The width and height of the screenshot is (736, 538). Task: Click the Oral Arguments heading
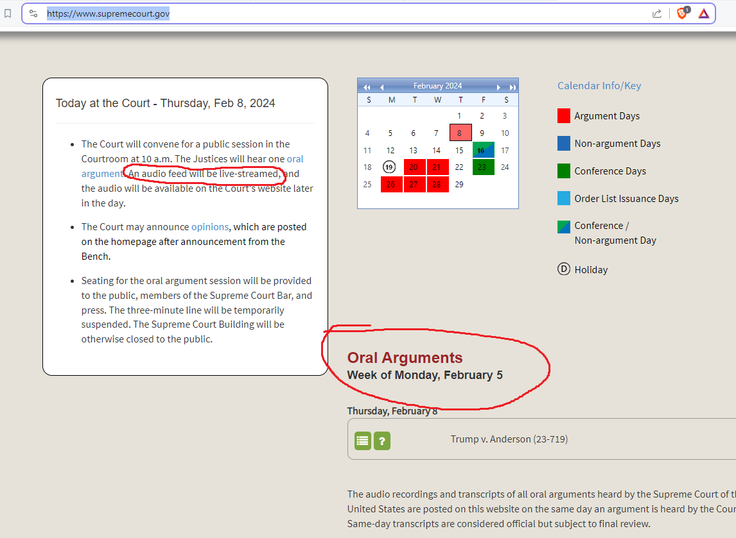point(405,358)
